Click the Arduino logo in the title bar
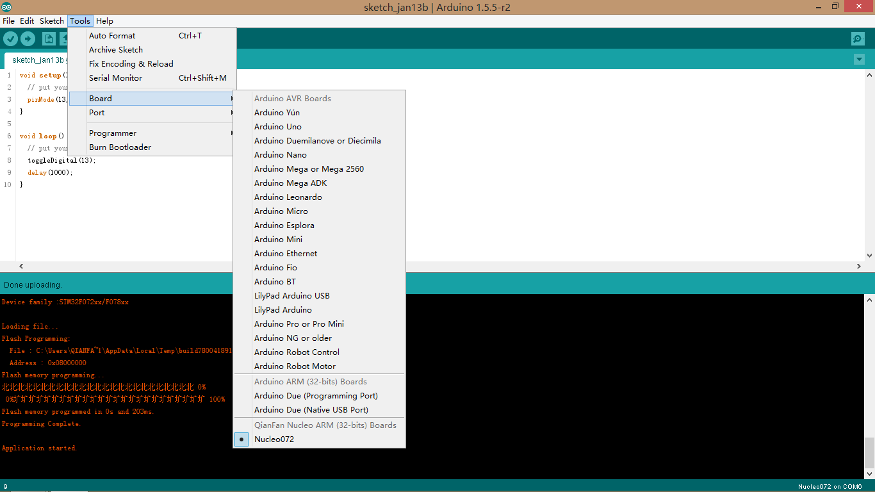This screenshot has width=875, height=492. [7, 6]
